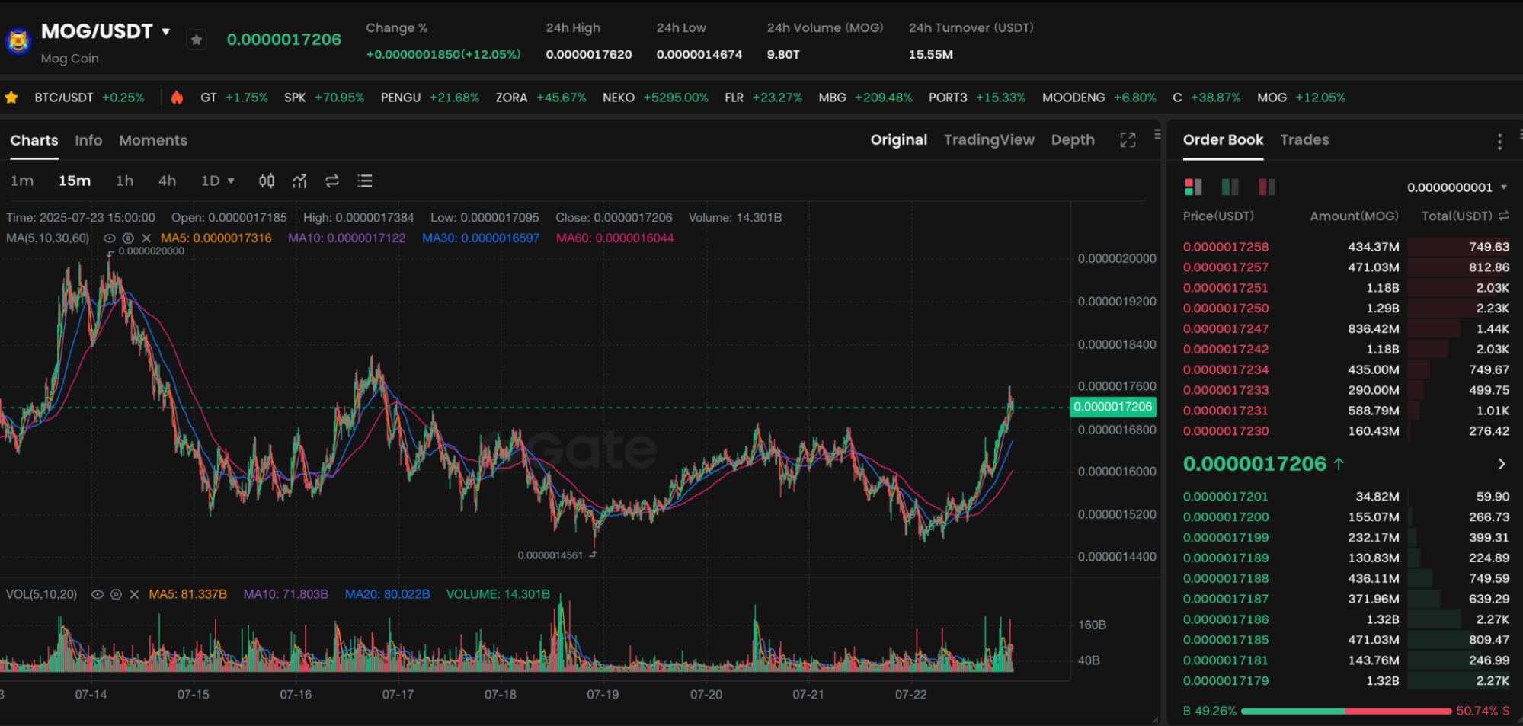Open ZORA ticker link
Image resolution: width=1523 pixels, height=726 pixels.
coord(541,98)
